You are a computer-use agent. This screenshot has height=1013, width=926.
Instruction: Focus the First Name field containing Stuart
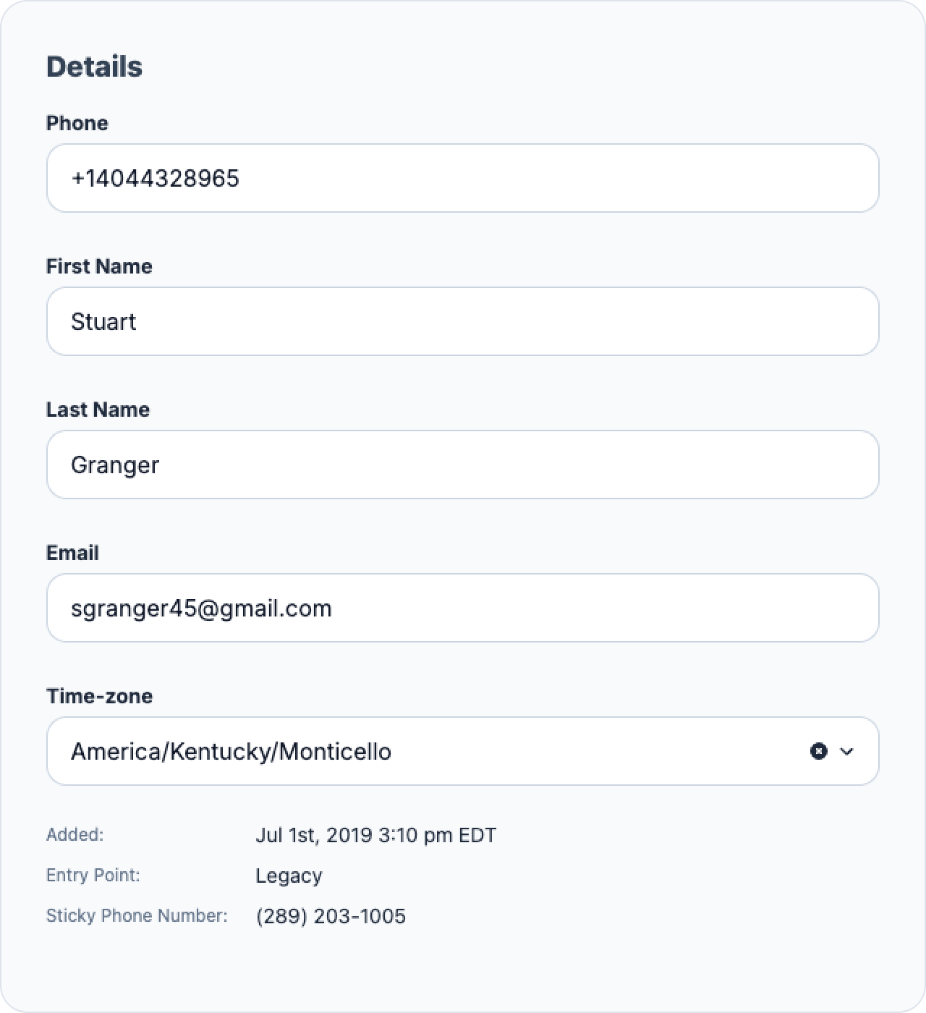(463, 321)
